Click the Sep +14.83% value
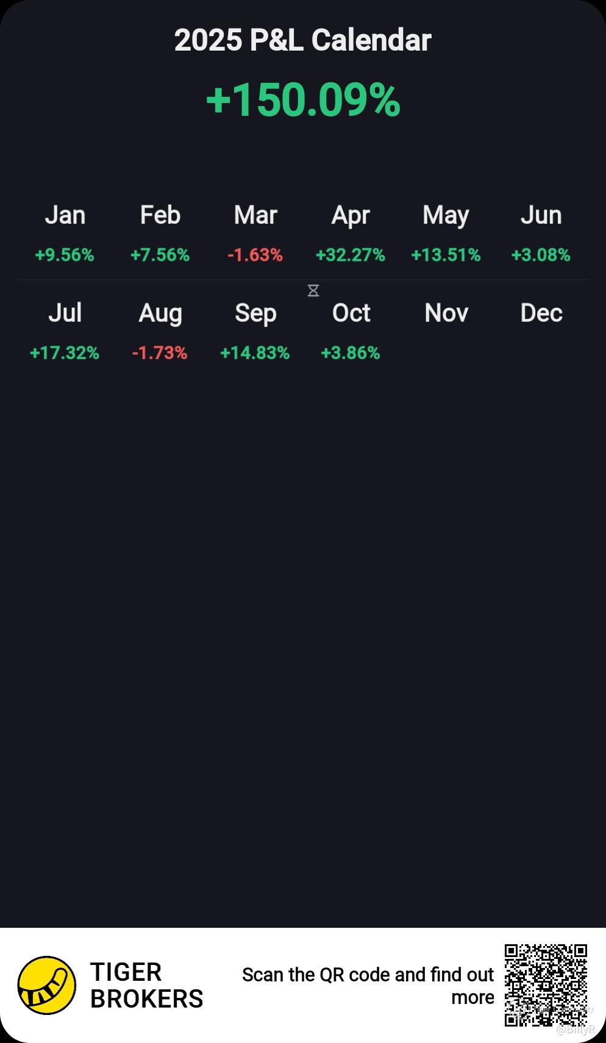 point(255,353)
